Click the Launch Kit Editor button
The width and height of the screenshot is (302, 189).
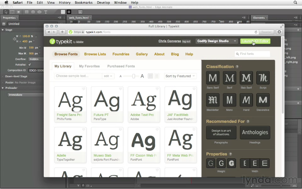click(255, 41)
